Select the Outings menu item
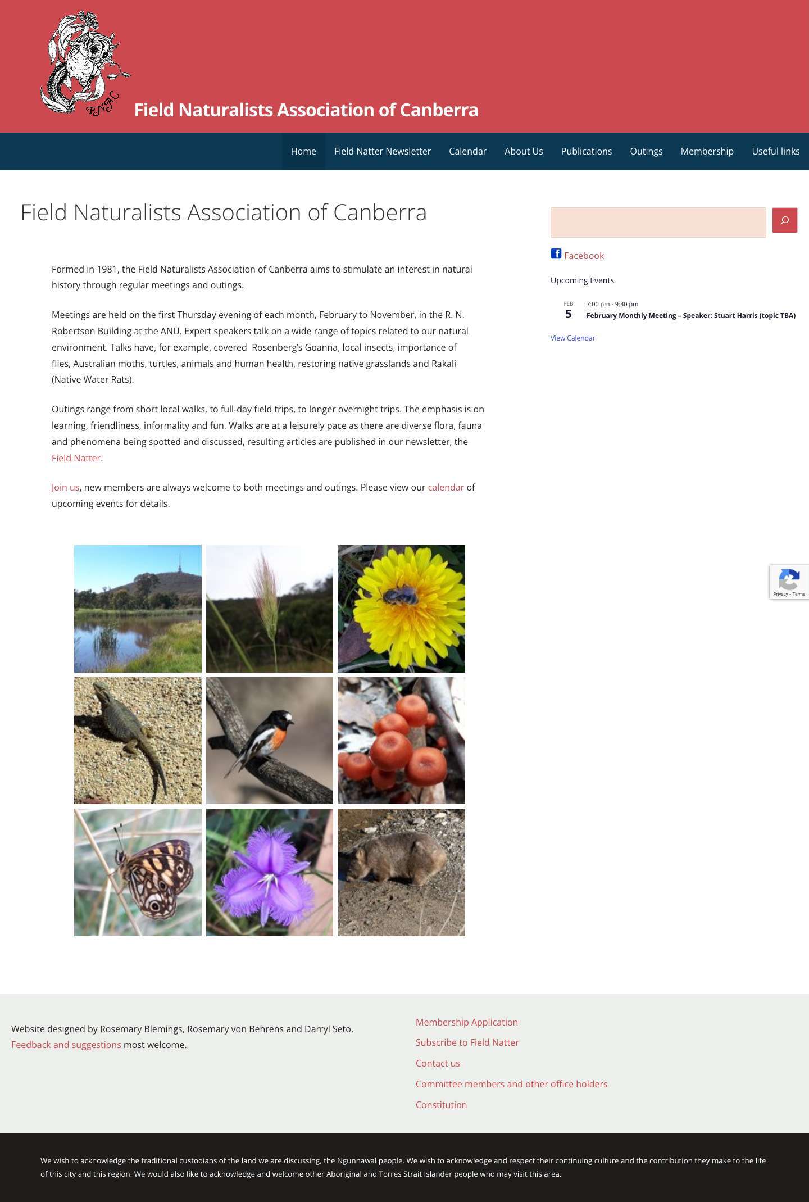Screen dimensions: 809x1202 click(x=646, y=151)
